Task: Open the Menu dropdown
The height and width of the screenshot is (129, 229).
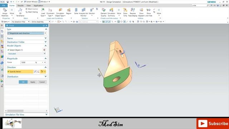Action: pos(5,21)
